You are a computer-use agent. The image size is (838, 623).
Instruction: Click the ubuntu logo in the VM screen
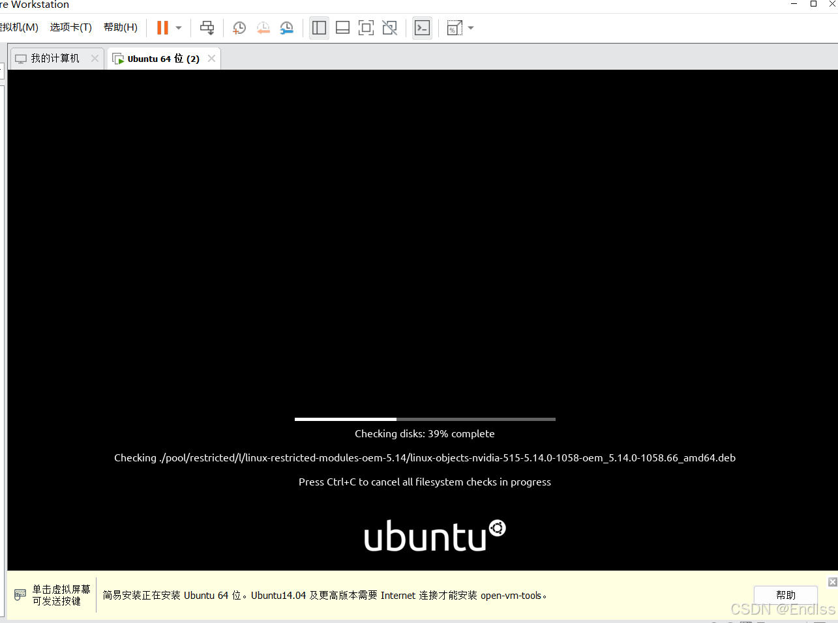tap(435, 536)
